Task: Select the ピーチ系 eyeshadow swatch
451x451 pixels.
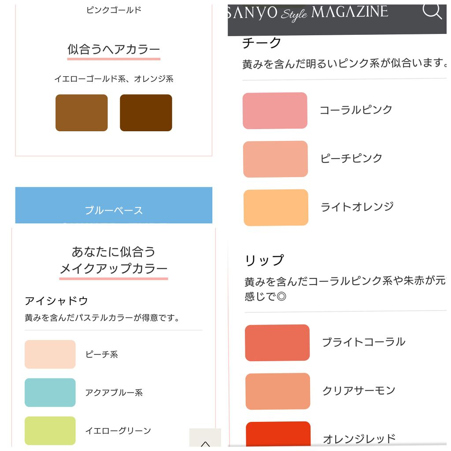Action: (x=50, y=354)
